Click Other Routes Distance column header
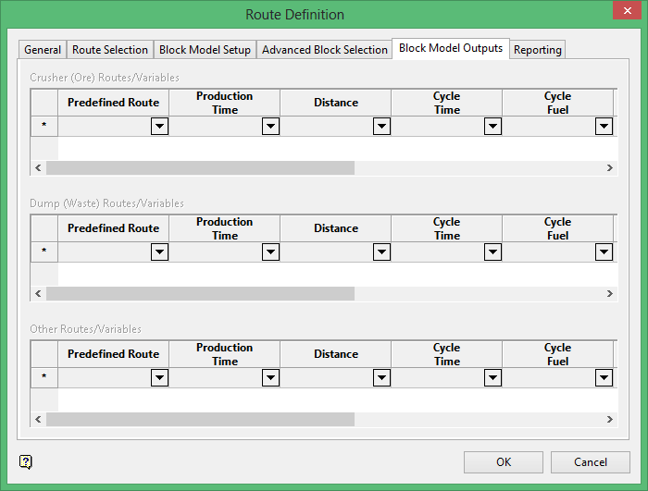 click(x=335, y=354)
